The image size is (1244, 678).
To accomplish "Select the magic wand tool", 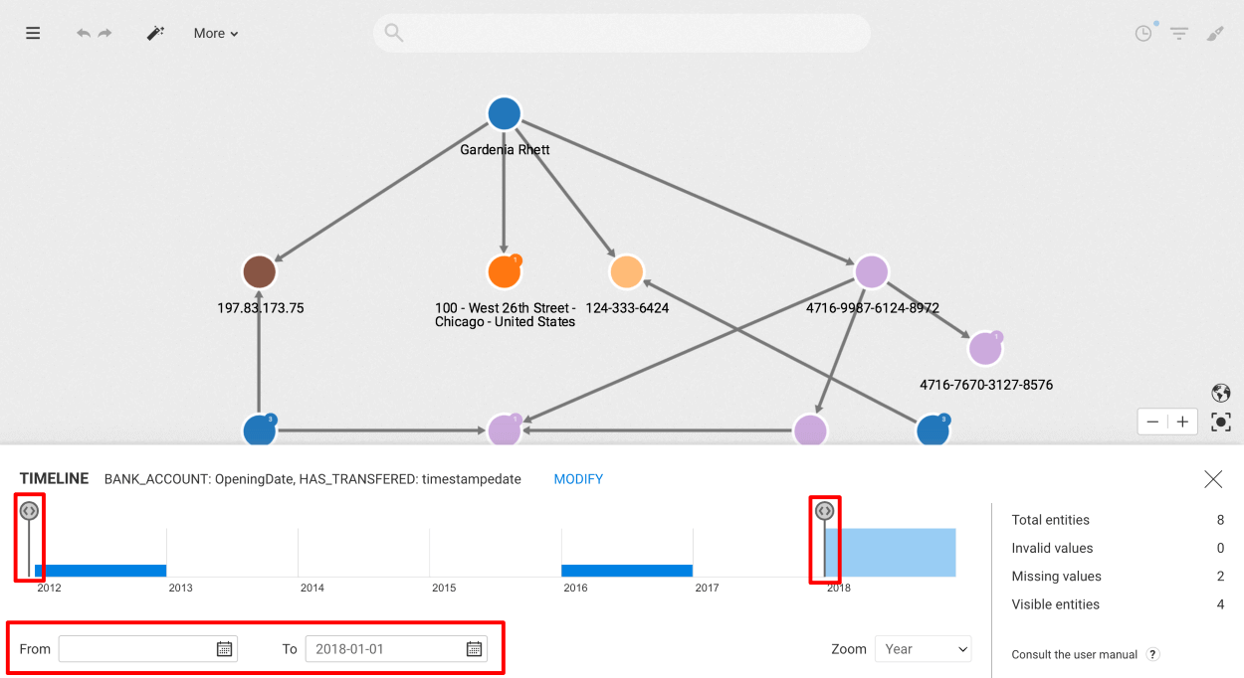I will (x=155, y=33).
